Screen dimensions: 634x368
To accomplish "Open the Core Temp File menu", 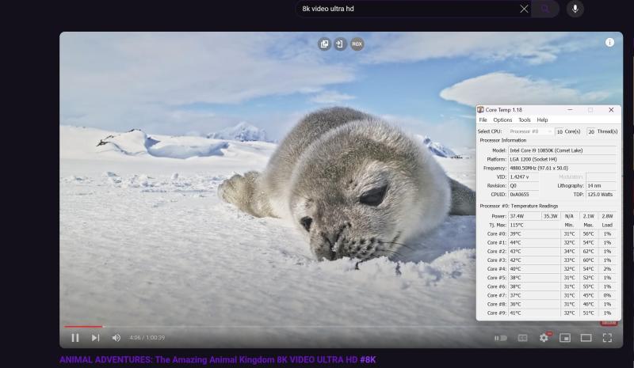I will (483, 120).
